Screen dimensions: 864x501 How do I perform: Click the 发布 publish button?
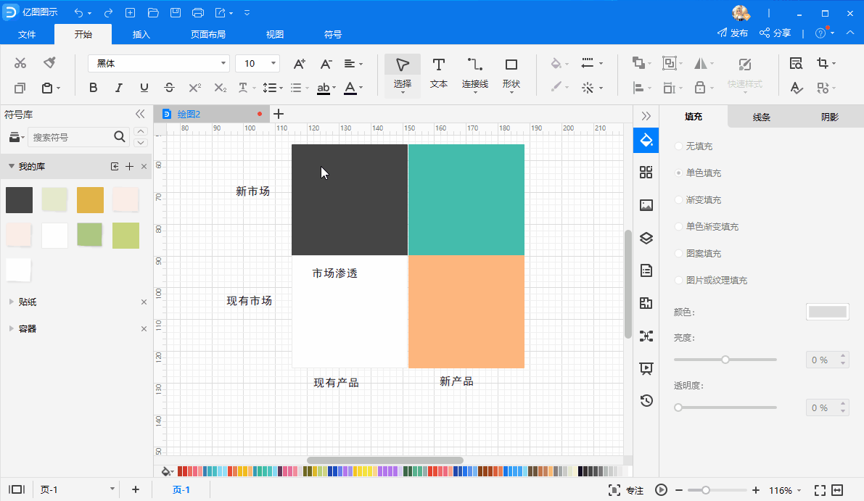tap(732, 33)
